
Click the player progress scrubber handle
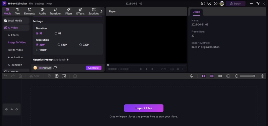coord(108,65)
